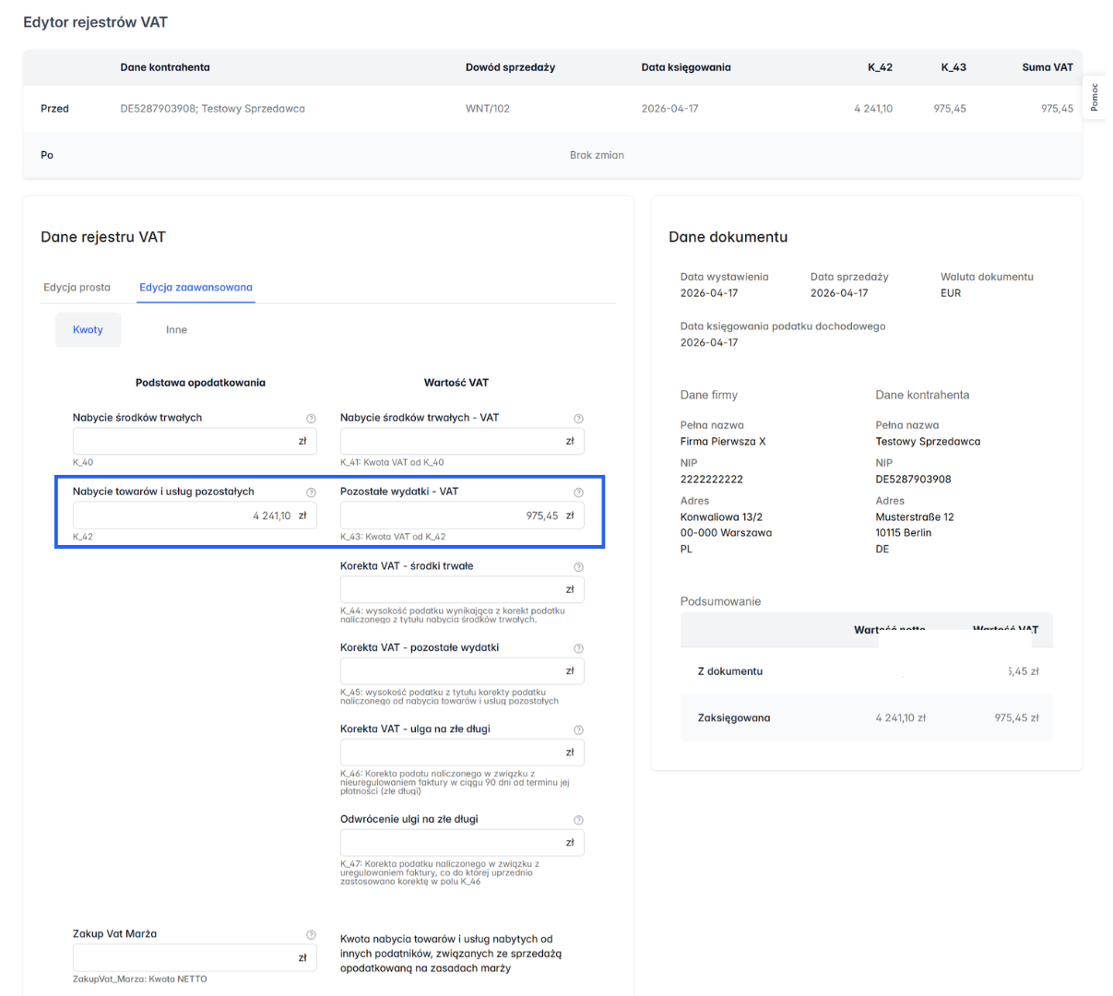Click help icon beside Nabycie towarów i usług pozostałych
The height and width of the screenshot is (996, 1113).
(311, 492)
